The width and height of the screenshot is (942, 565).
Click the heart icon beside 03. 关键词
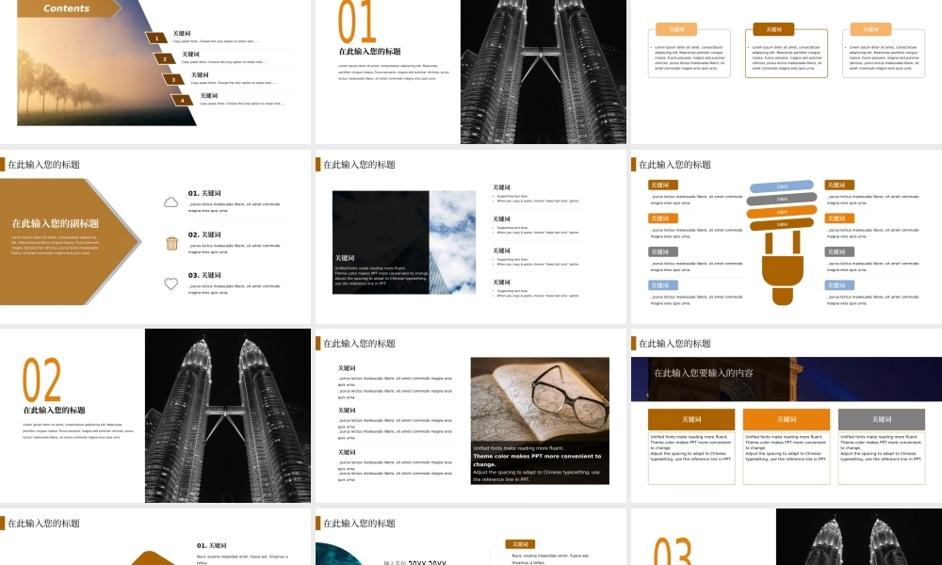[171, 283]
